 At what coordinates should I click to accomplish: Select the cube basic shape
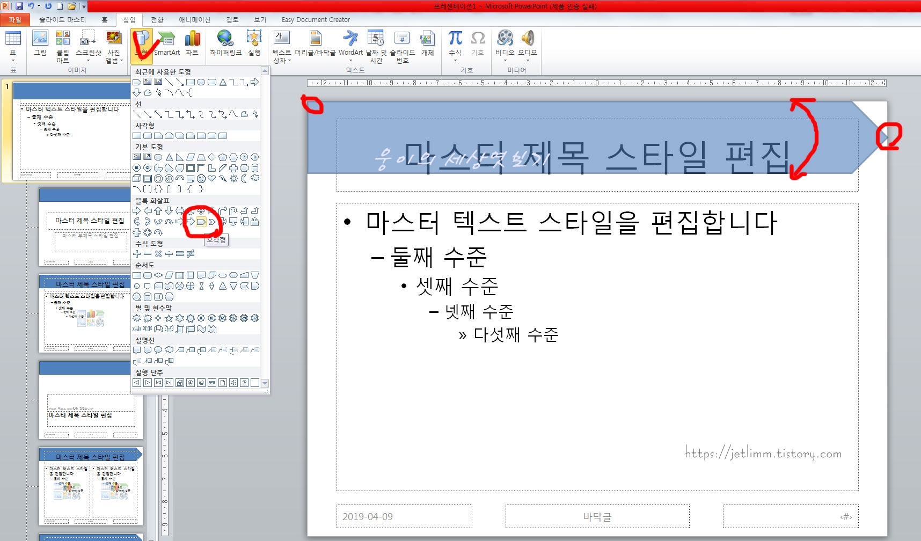137,178
